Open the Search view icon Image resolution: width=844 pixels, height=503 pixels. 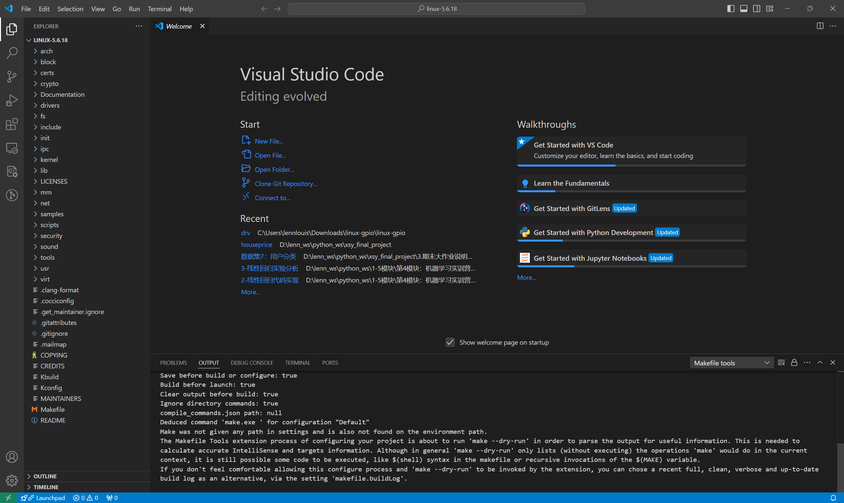click(12, 53)
